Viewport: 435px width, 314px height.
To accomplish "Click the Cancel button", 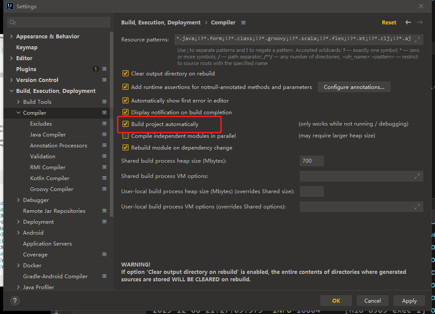I will coord(372,300).
